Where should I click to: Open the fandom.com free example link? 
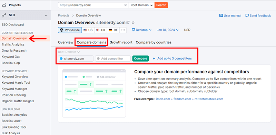tap(182, 99)
